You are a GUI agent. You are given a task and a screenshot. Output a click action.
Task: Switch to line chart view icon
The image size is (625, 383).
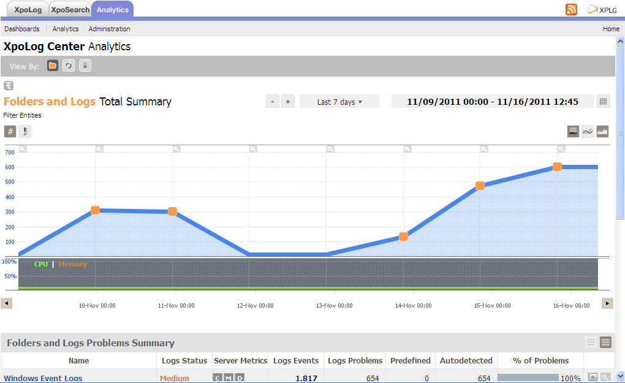(588, 131)
